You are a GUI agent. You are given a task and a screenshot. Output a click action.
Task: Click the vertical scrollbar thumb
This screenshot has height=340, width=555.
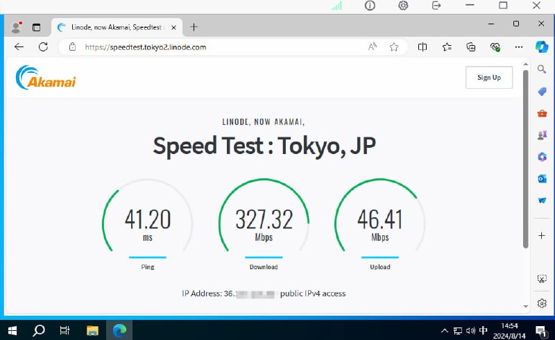pos(526,159)
